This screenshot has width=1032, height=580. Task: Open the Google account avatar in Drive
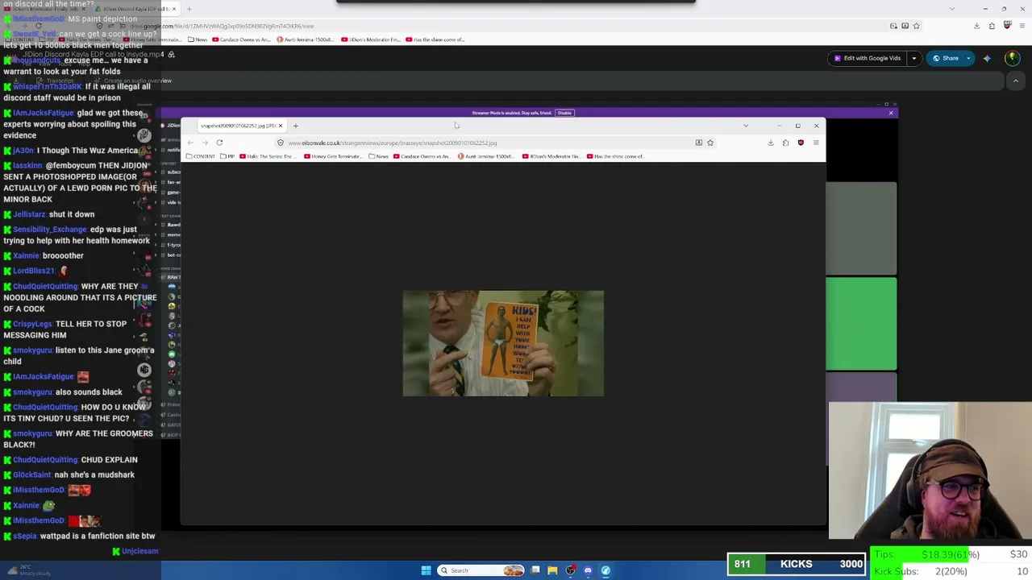1012,58
